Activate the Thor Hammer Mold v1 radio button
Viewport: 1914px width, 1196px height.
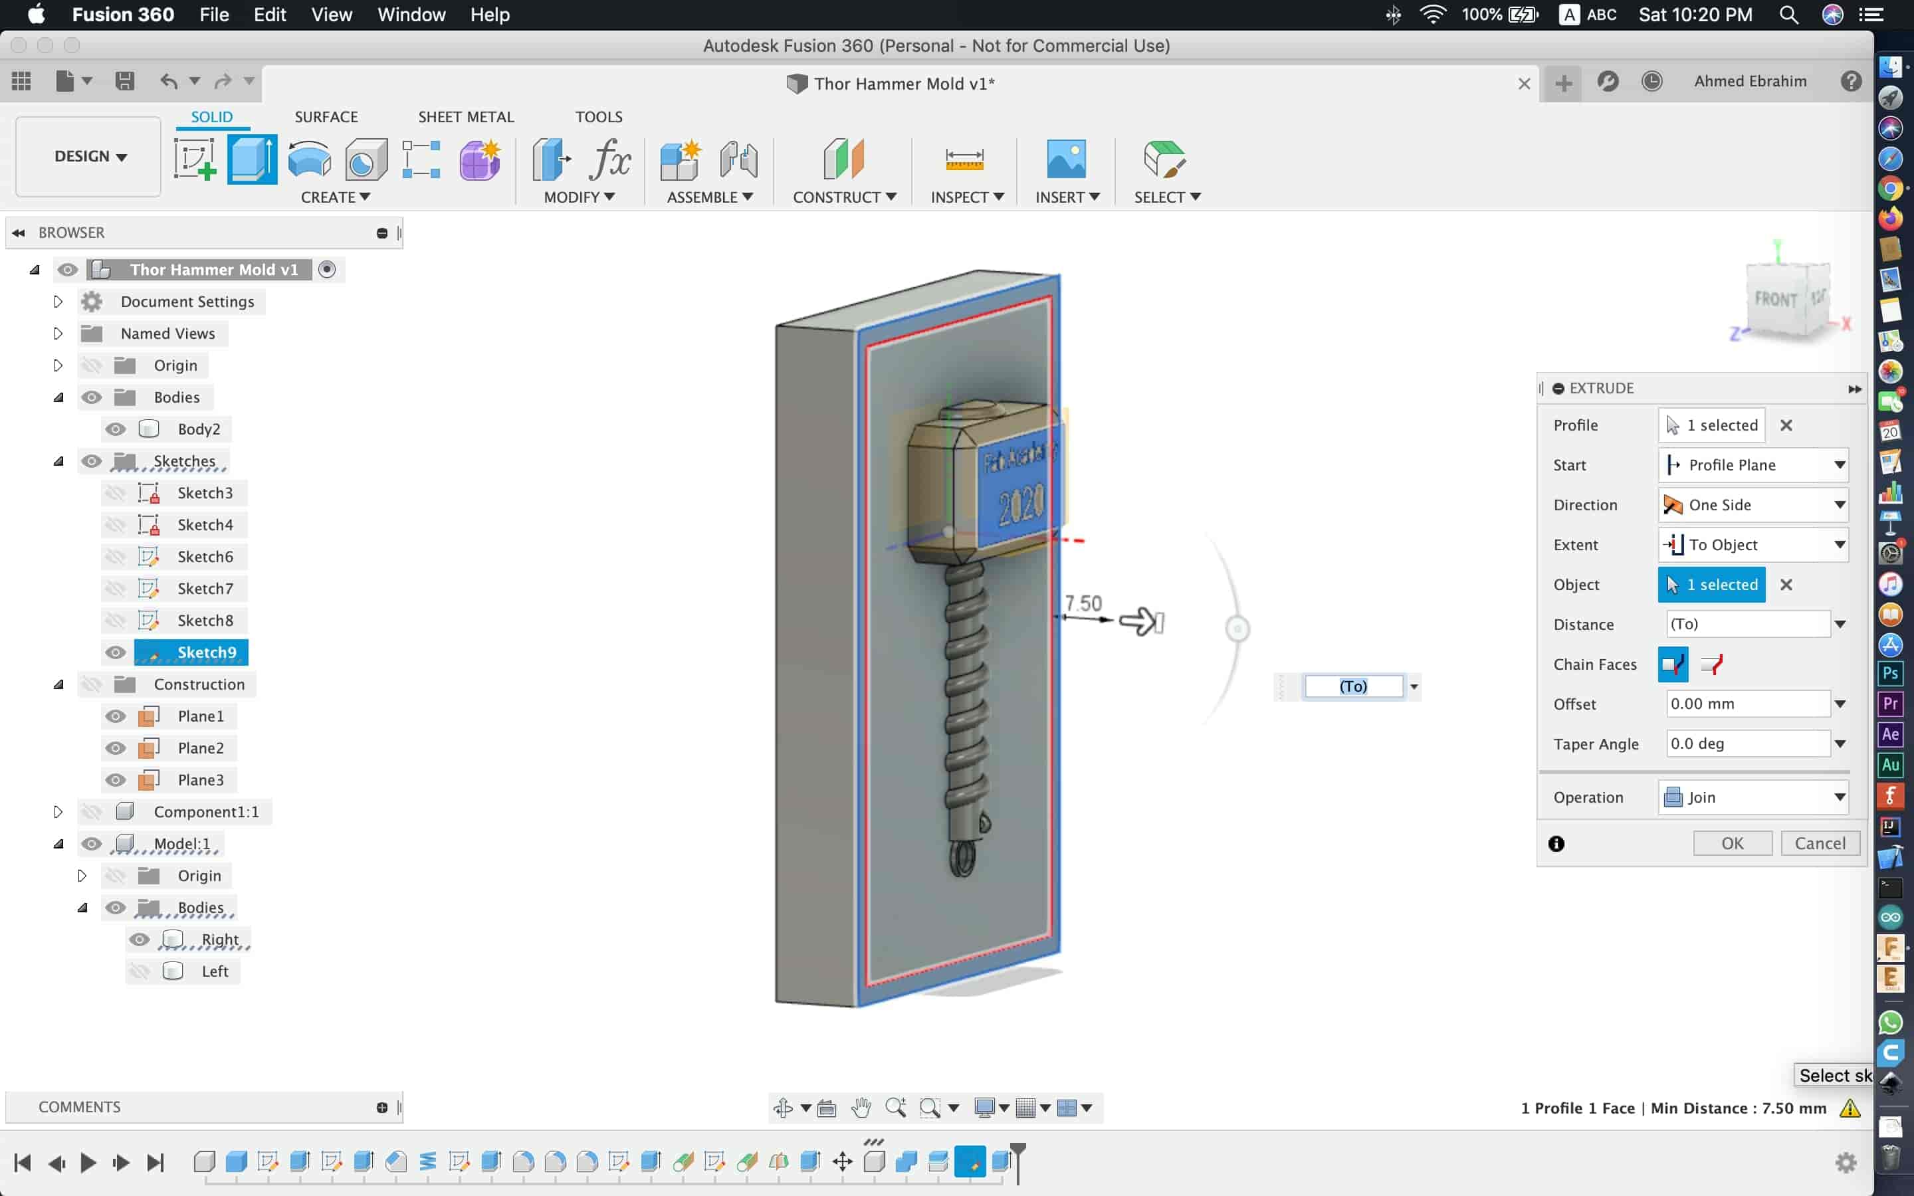coord(327,270)
